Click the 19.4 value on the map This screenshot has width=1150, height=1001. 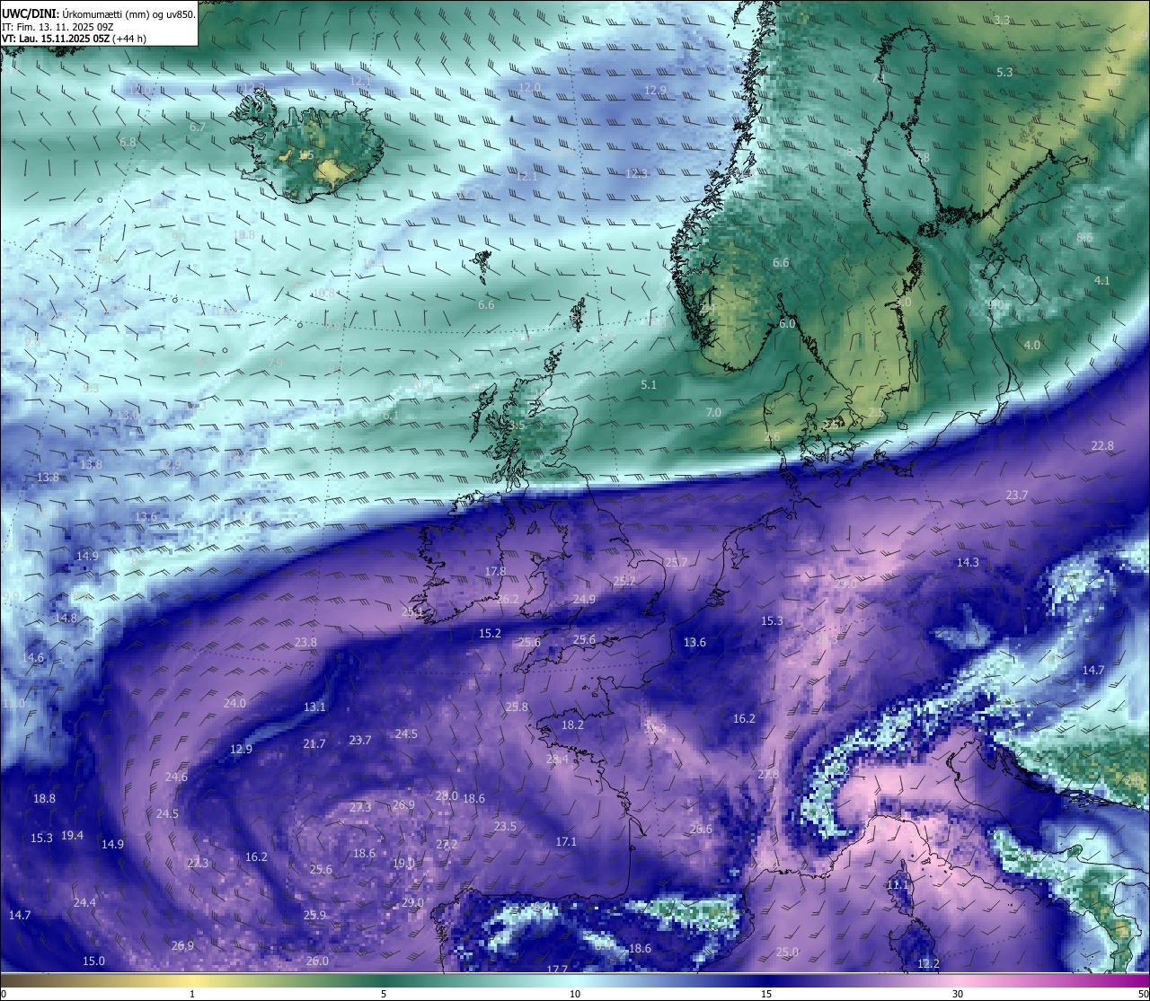tap(72, 835)
